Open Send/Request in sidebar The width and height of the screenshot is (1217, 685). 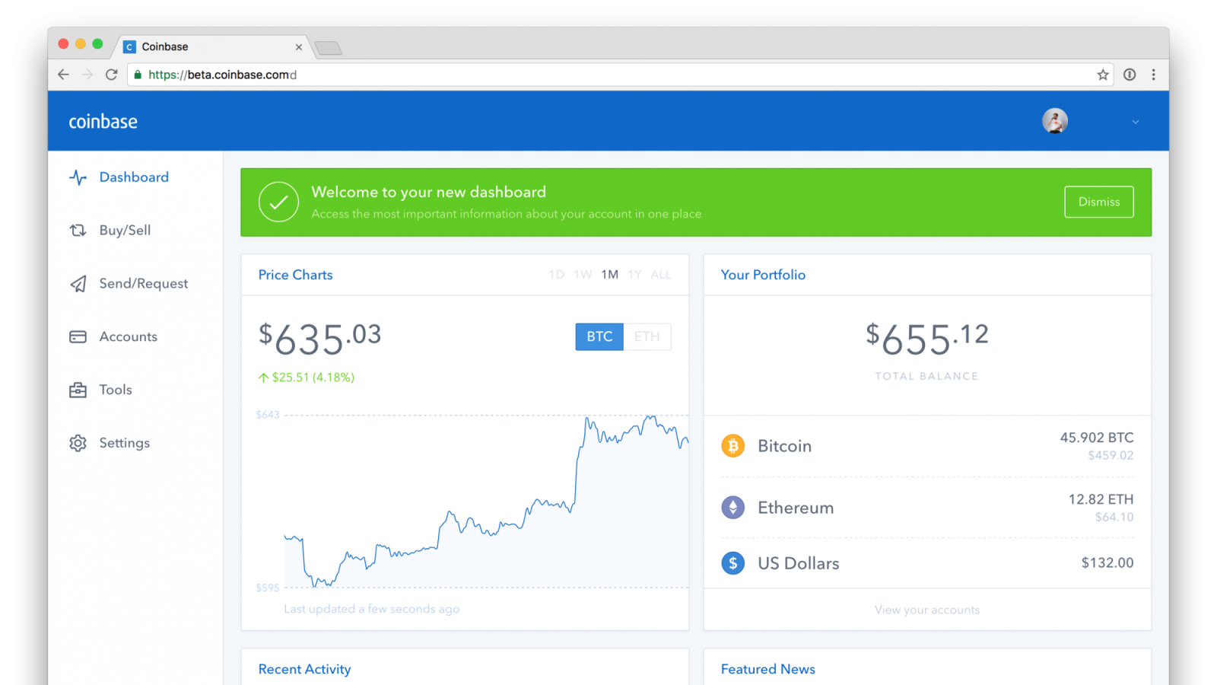tap(144, 284)
